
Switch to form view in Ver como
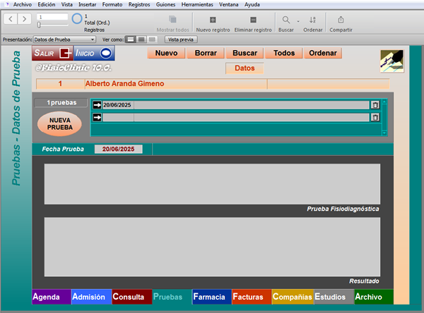tap(131, 39)
